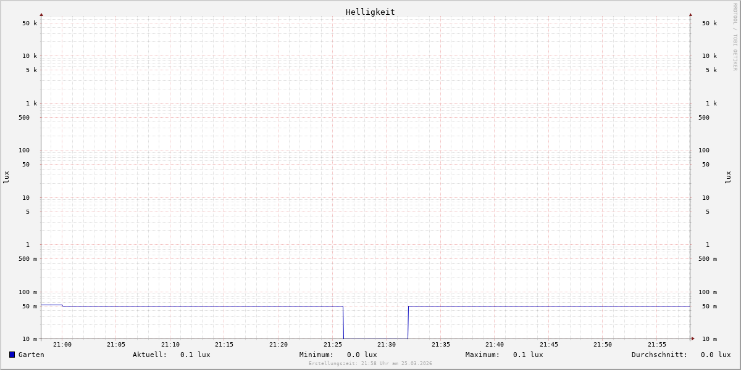Click the 21:55 time axis label

tap(657, 345)
